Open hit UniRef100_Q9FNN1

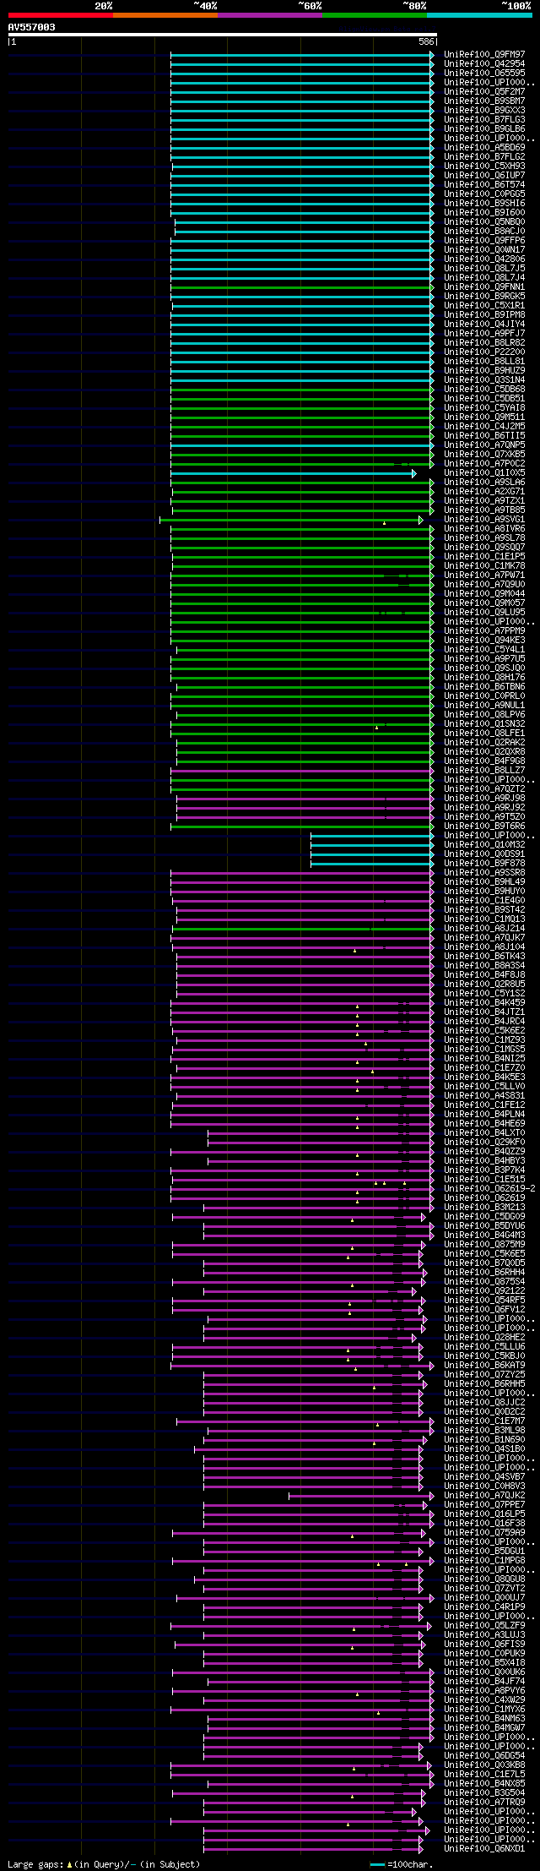tap(484, 286)
